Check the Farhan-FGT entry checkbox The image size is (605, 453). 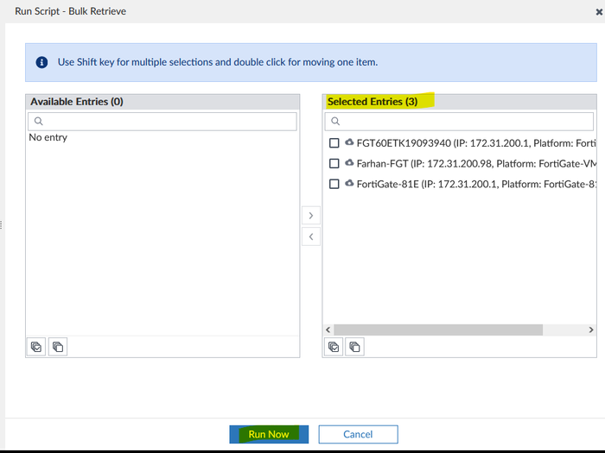point(334,163)
